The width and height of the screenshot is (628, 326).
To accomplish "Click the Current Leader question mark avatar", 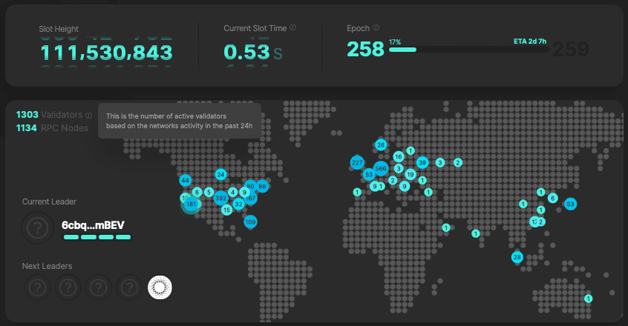I will click(x=37, y=227).
